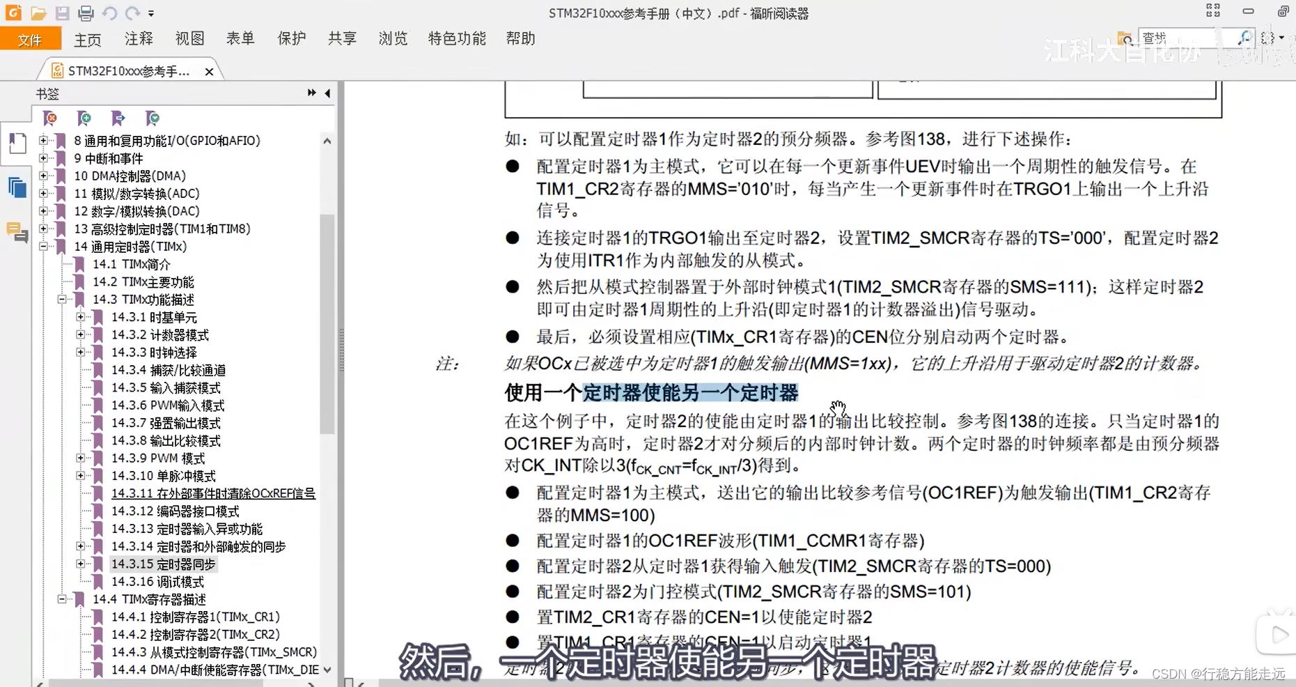Go to bookmark 14.1 TIMx简介
The height and width of the screenshot is (687, 1296).
tap(132, 264)
